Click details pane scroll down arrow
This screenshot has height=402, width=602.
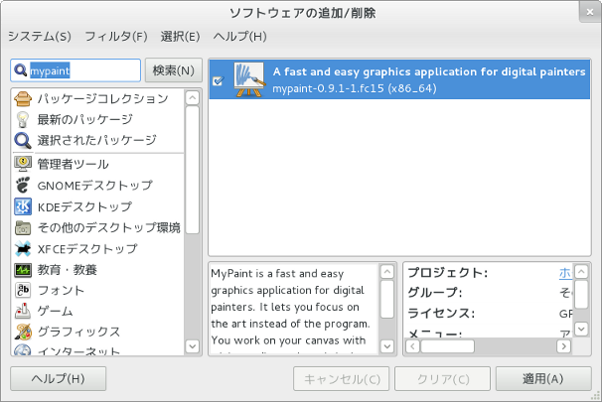(581, 329)
